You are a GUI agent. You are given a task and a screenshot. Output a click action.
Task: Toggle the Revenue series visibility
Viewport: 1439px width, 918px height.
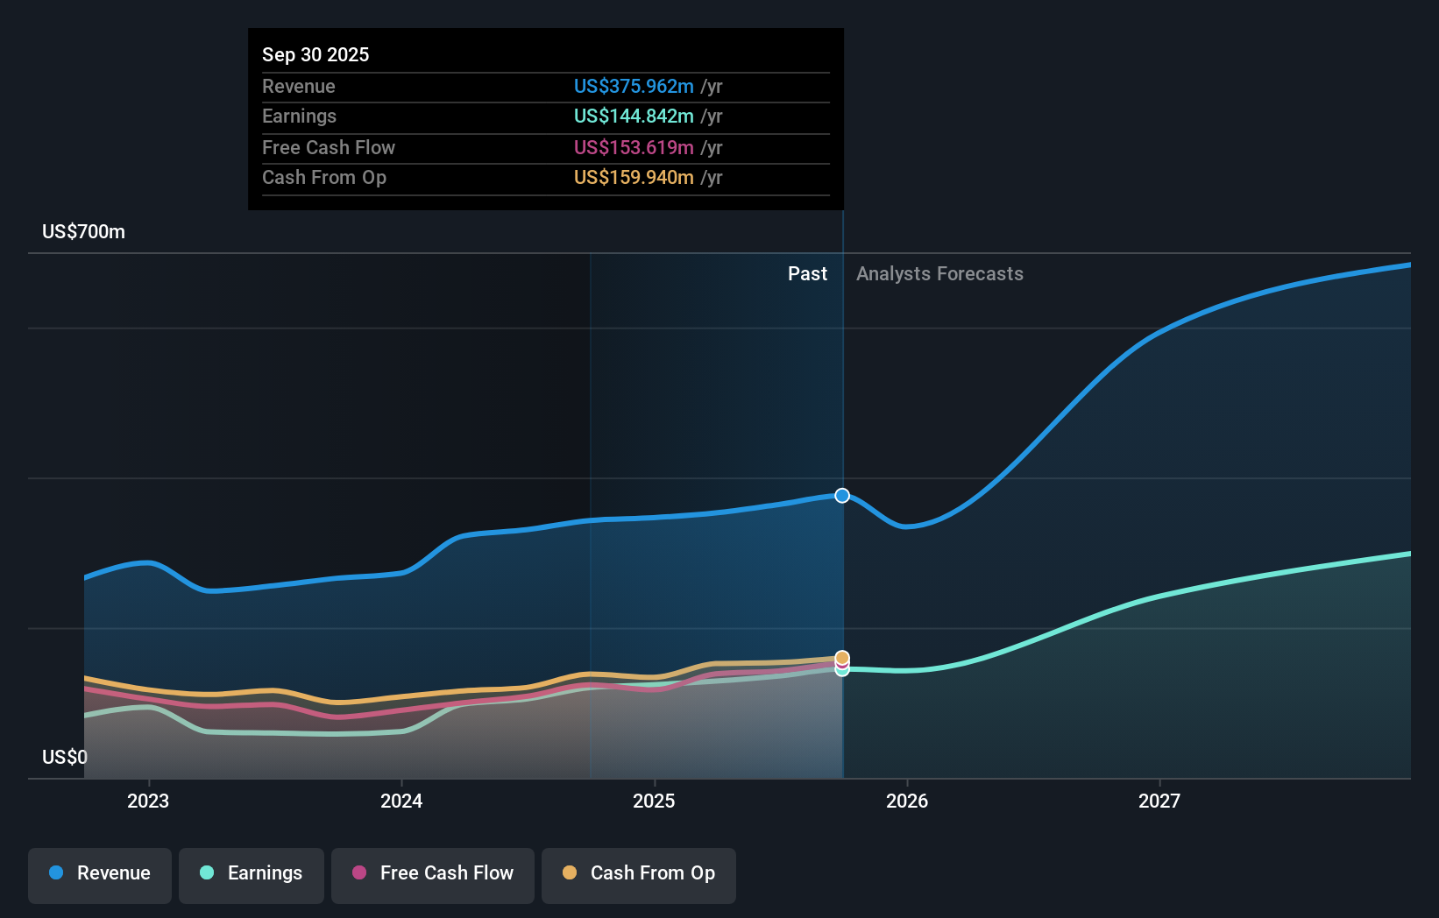tap(99, 873)
